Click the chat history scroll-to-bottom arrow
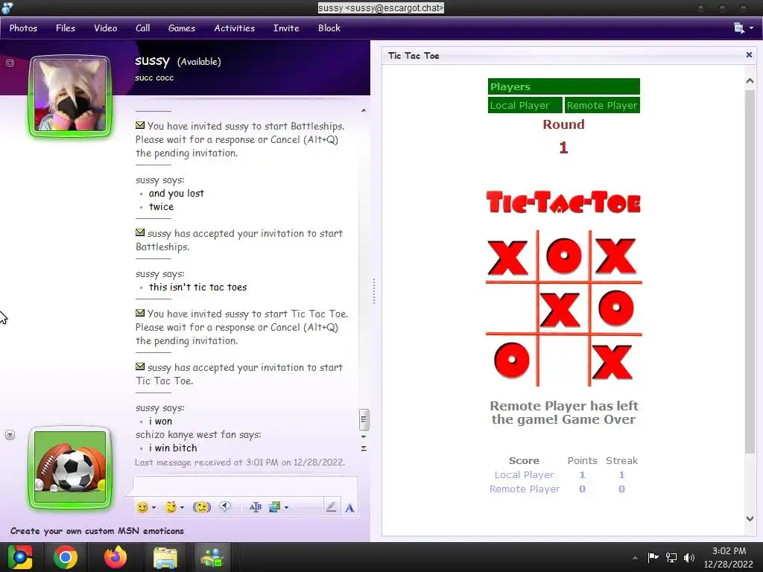763x572 pixels. [364, 448]
